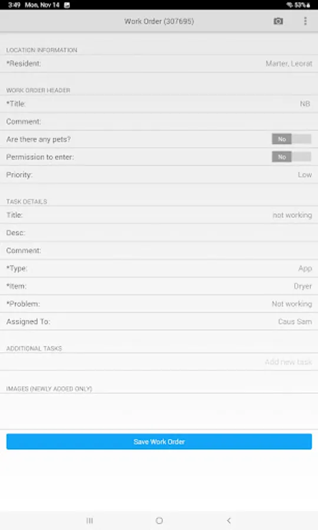
Task: Toggle the 'Are there any pets?' switch
Action: point(291,139)
